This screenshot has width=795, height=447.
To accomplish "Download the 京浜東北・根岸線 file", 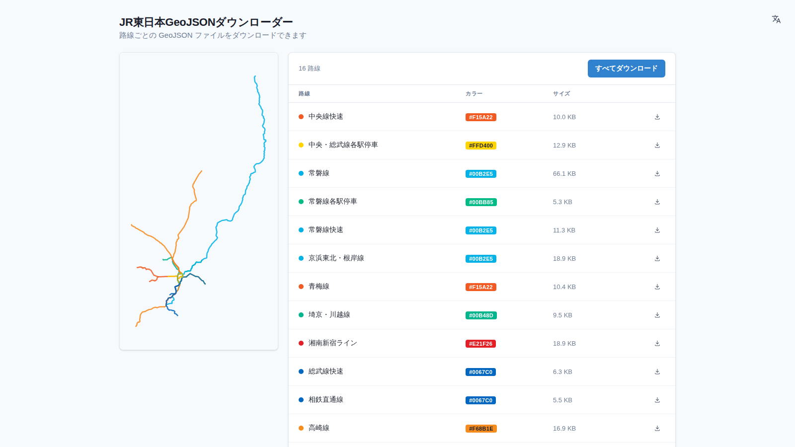I will [657, 258].
